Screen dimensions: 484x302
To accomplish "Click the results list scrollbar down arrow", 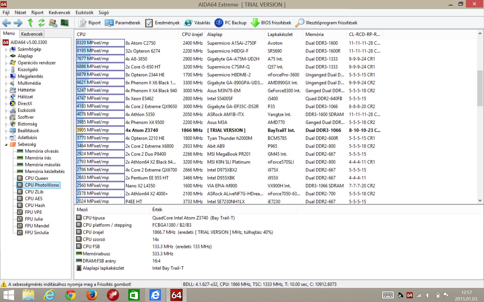I will 480,201.
